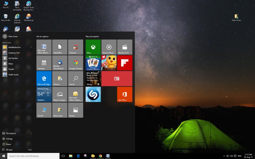Select Get Started in Most used
This screenshot has width=255, height=159.
tap(13, 58)
